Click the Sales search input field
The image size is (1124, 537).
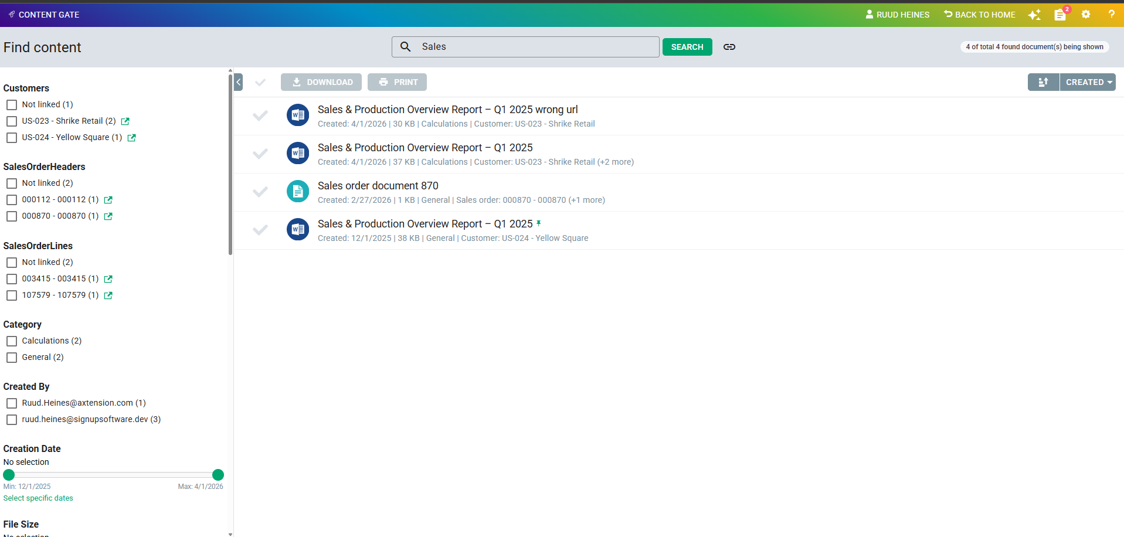coord(525,47)
